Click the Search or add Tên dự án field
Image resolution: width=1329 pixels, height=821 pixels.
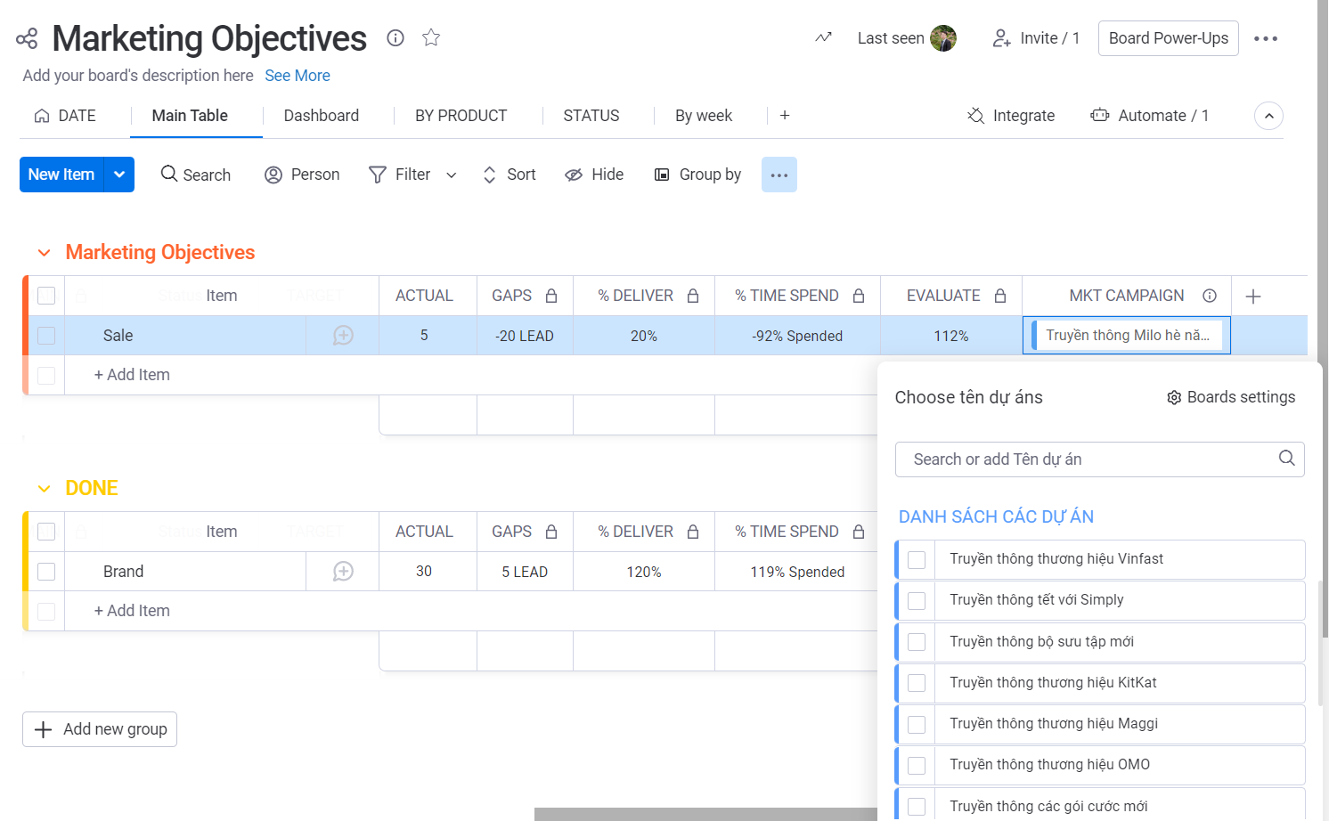(x=1069, y=459)
